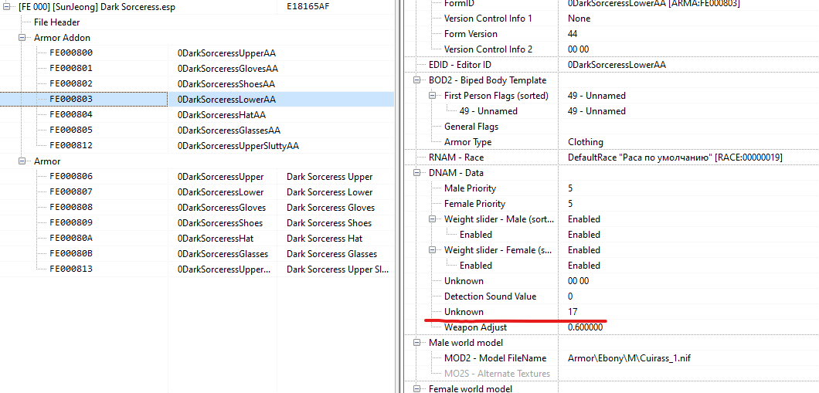The width and height of the screenshot is (819, 393).
Task: Click the name Dark Sorceress Hat
Action: click(x=325, y=238)
